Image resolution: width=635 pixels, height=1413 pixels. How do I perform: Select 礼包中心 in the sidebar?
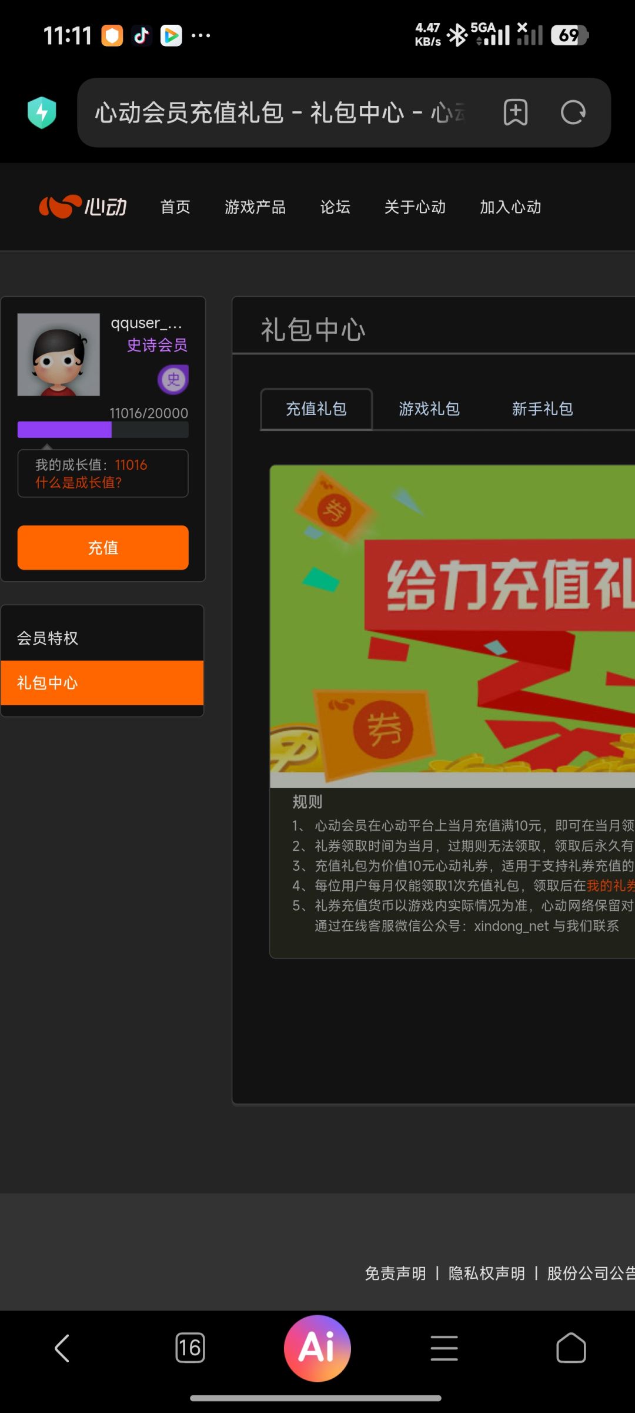102,683
